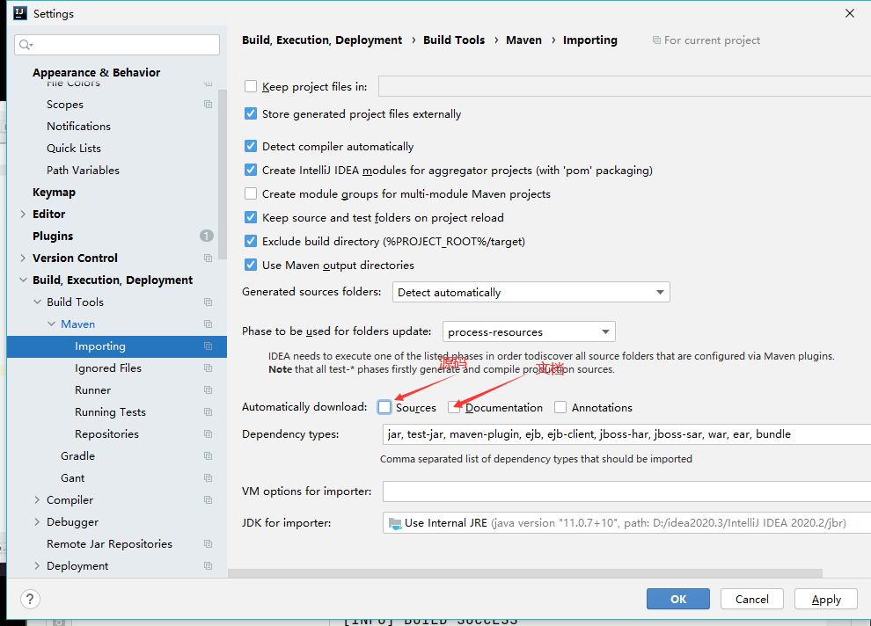
Task: Click the project-level icon beside Importing
Action: 209,346
